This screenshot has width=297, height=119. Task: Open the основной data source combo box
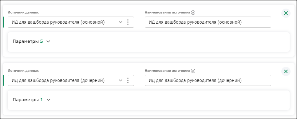pos(71,22)
